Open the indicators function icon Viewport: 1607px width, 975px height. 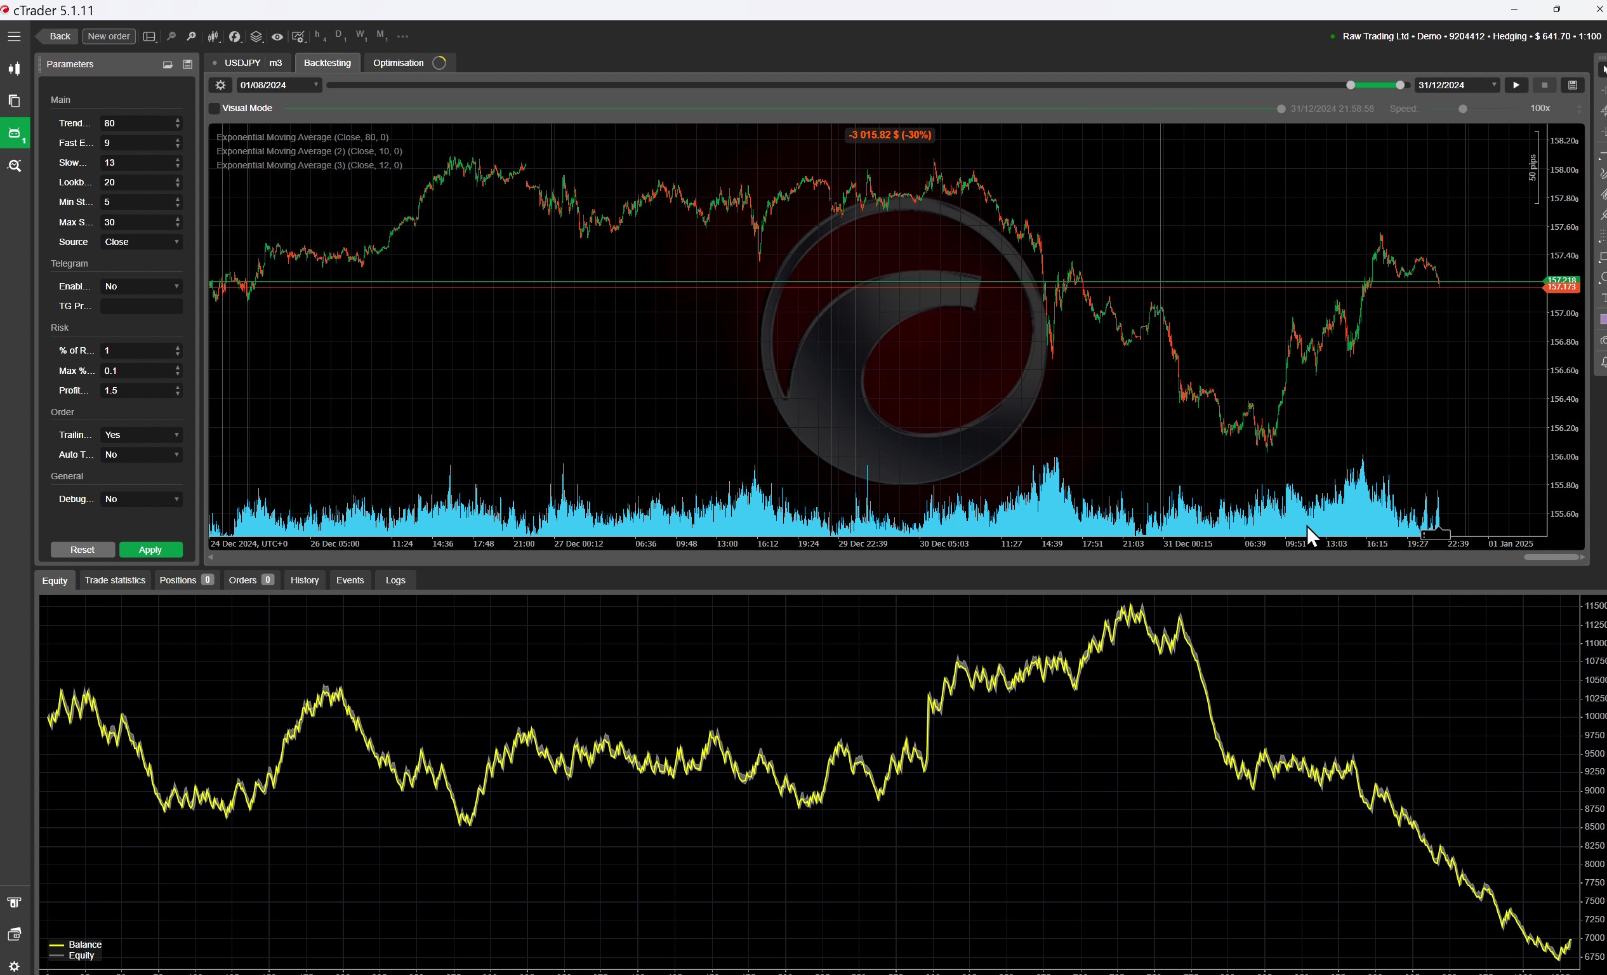235,37
